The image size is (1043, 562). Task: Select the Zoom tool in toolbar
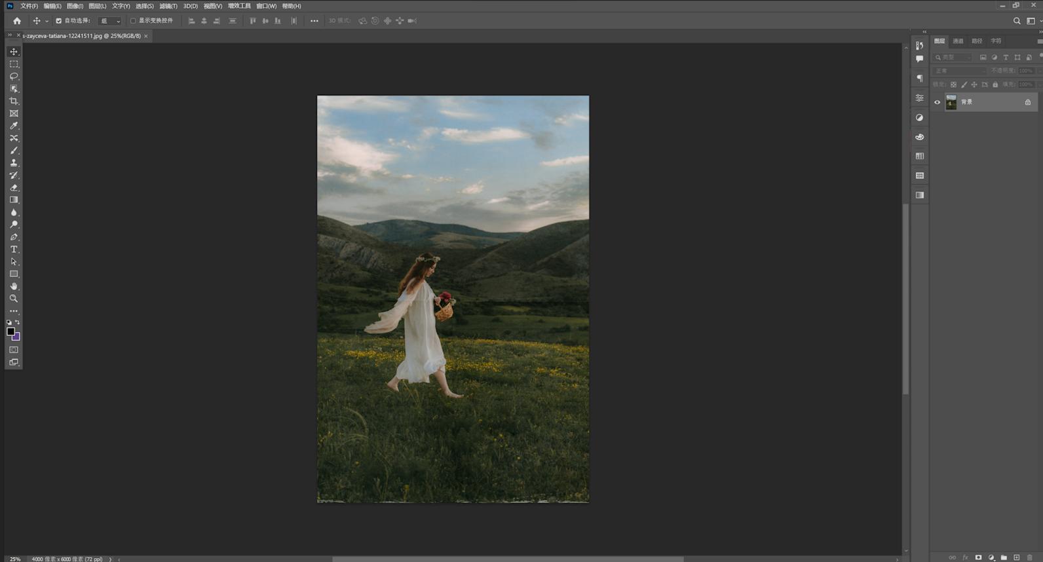tap(14, 299)
